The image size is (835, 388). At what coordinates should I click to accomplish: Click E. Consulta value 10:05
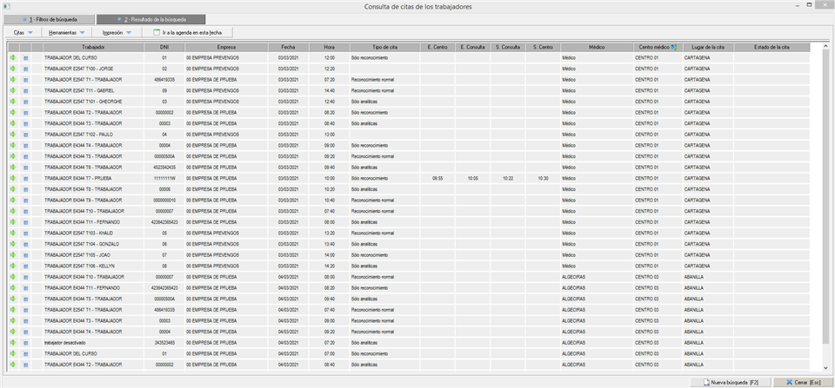tap(472, 178)
